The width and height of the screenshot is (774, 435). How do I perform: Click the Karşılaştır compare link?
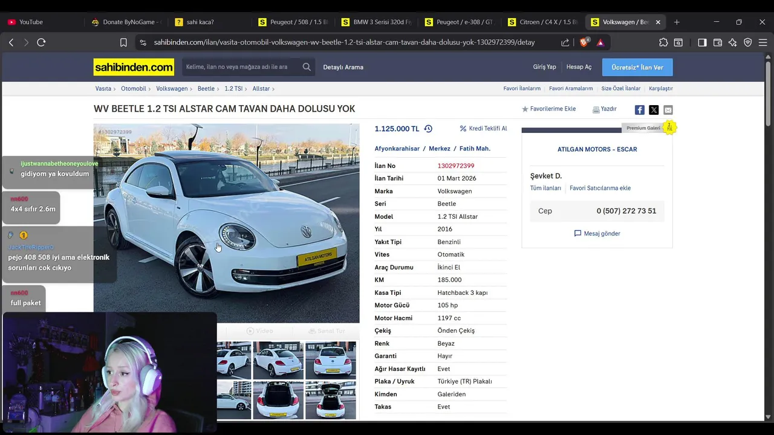tap(661, 89)
